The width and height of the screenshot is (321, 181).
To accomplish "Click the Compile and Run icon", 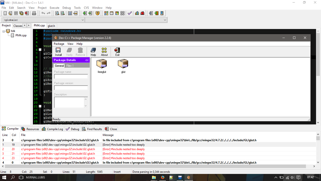I will click(x=117, y=13).
